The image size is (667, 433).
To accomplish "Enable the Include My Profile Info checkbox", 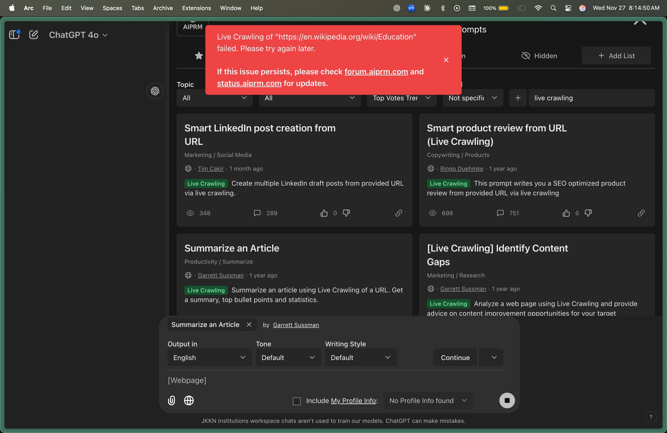I will [x=297, y=401].
